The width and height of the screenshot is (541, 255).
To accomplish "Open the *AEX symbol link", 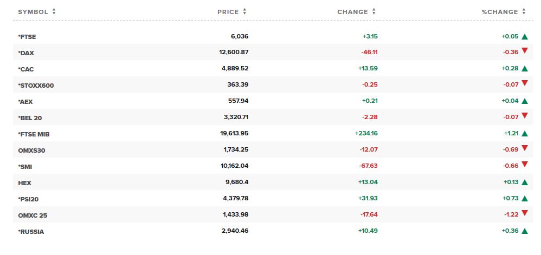I will pyautogui.click(x=25, y=102).
